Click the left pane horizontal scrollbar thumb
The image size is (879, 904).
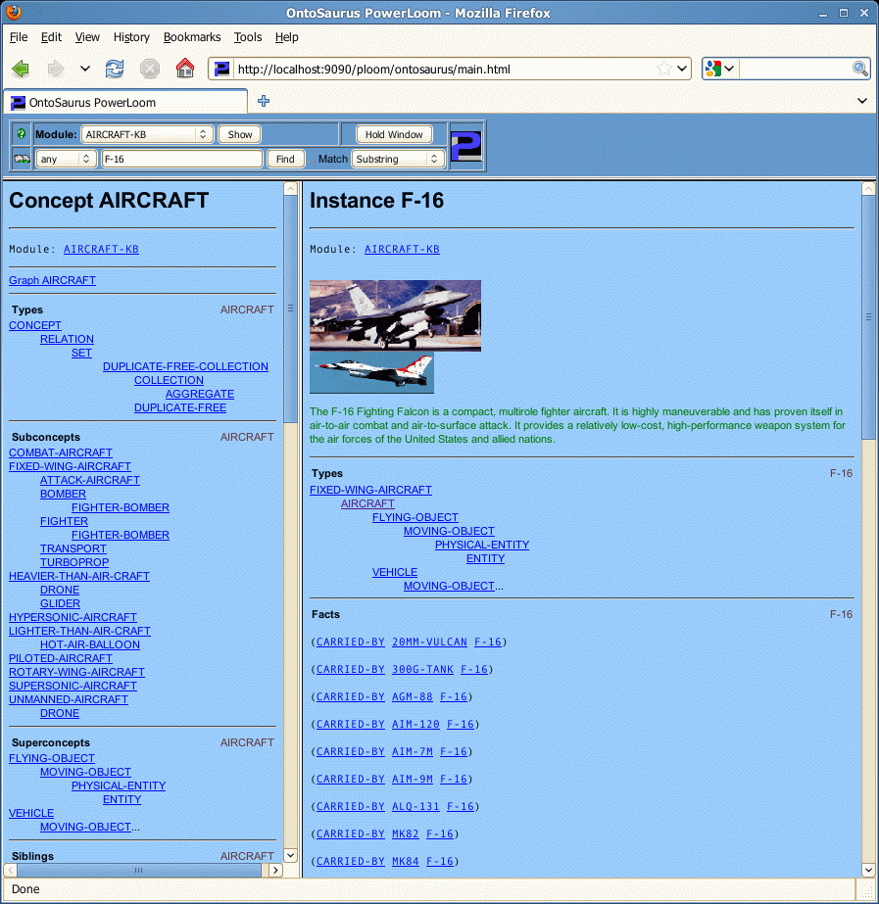click(x=139, y=870)
